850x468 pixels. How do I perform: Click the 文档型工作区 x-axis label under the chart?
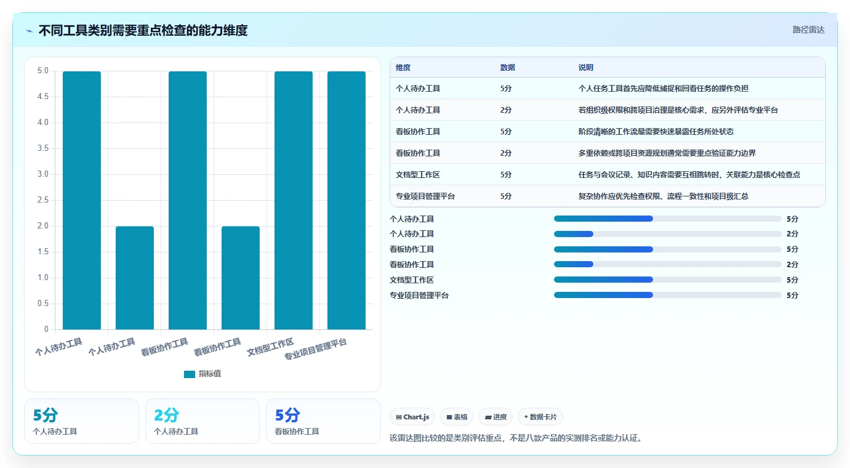point(270,347)
